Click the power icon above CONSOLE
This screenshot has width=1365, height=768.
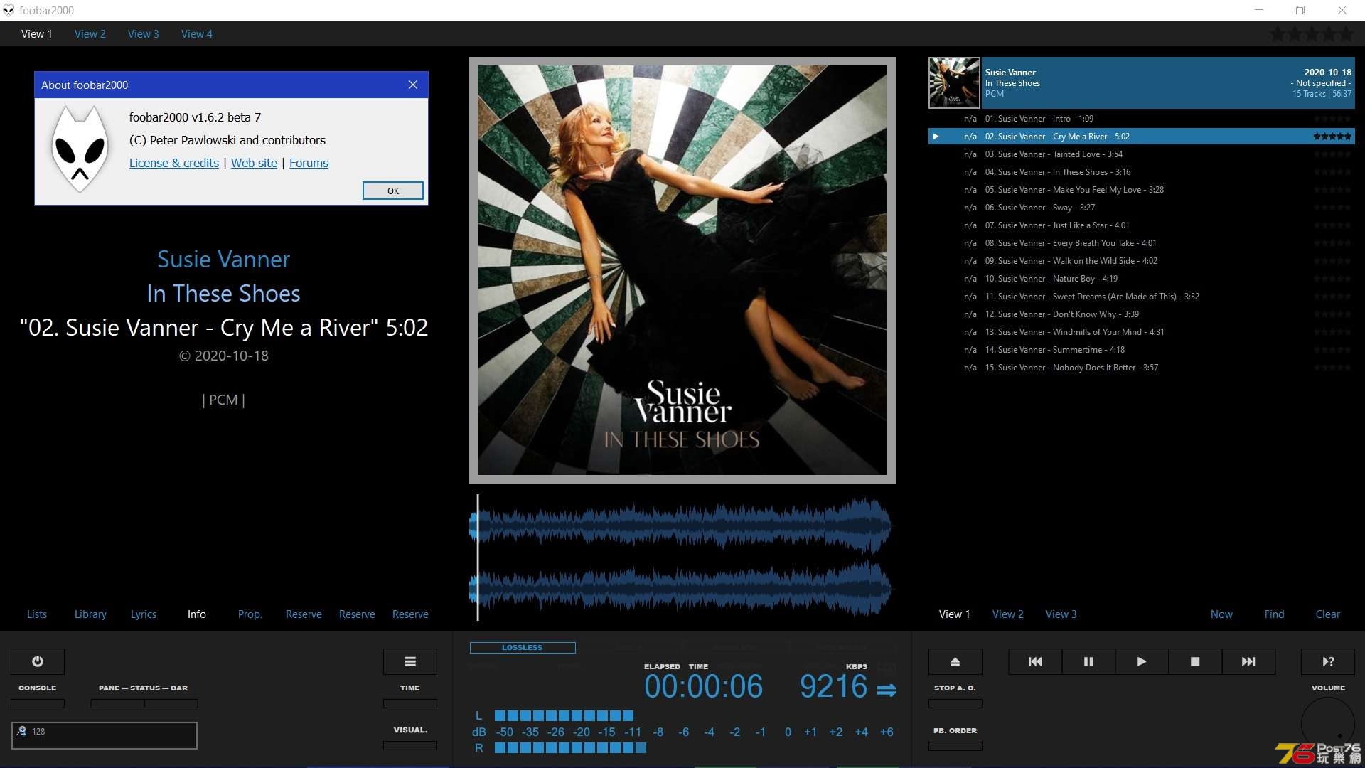[x=38, y=661]
